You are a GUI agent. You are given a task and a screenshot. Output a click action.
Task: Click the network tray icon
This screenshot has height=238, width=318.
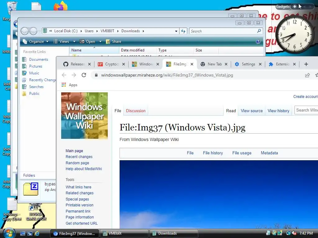point(288,233)
